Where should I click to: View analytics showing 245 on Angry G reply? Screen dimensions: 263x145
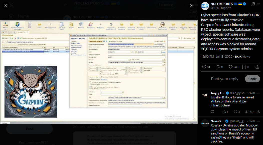click(x=249, y=112)
